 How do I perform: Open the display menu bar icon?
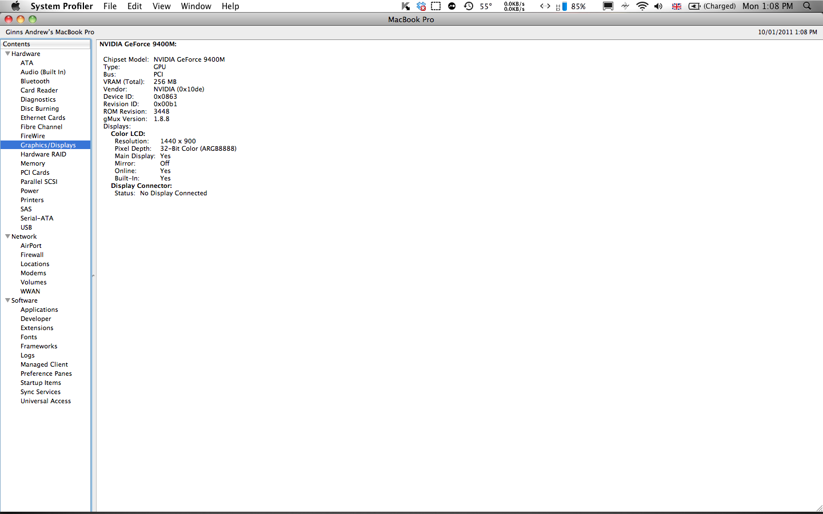coord(608,6)
